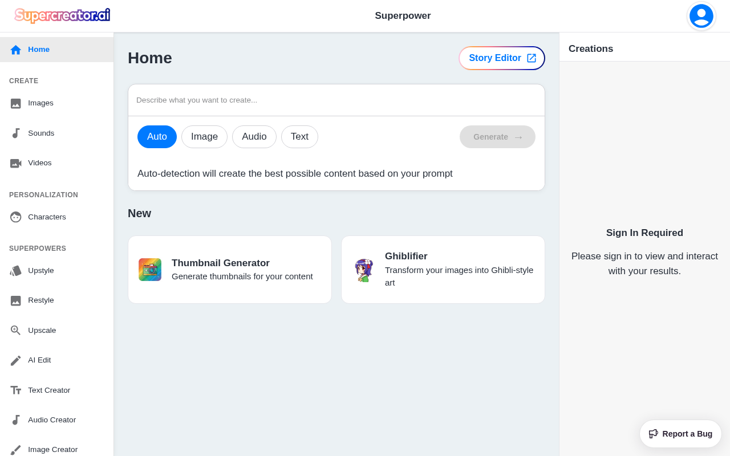This screenshot has width=730, height=456.
Task: Click the Report a Bug button
Action: point(680,434)
